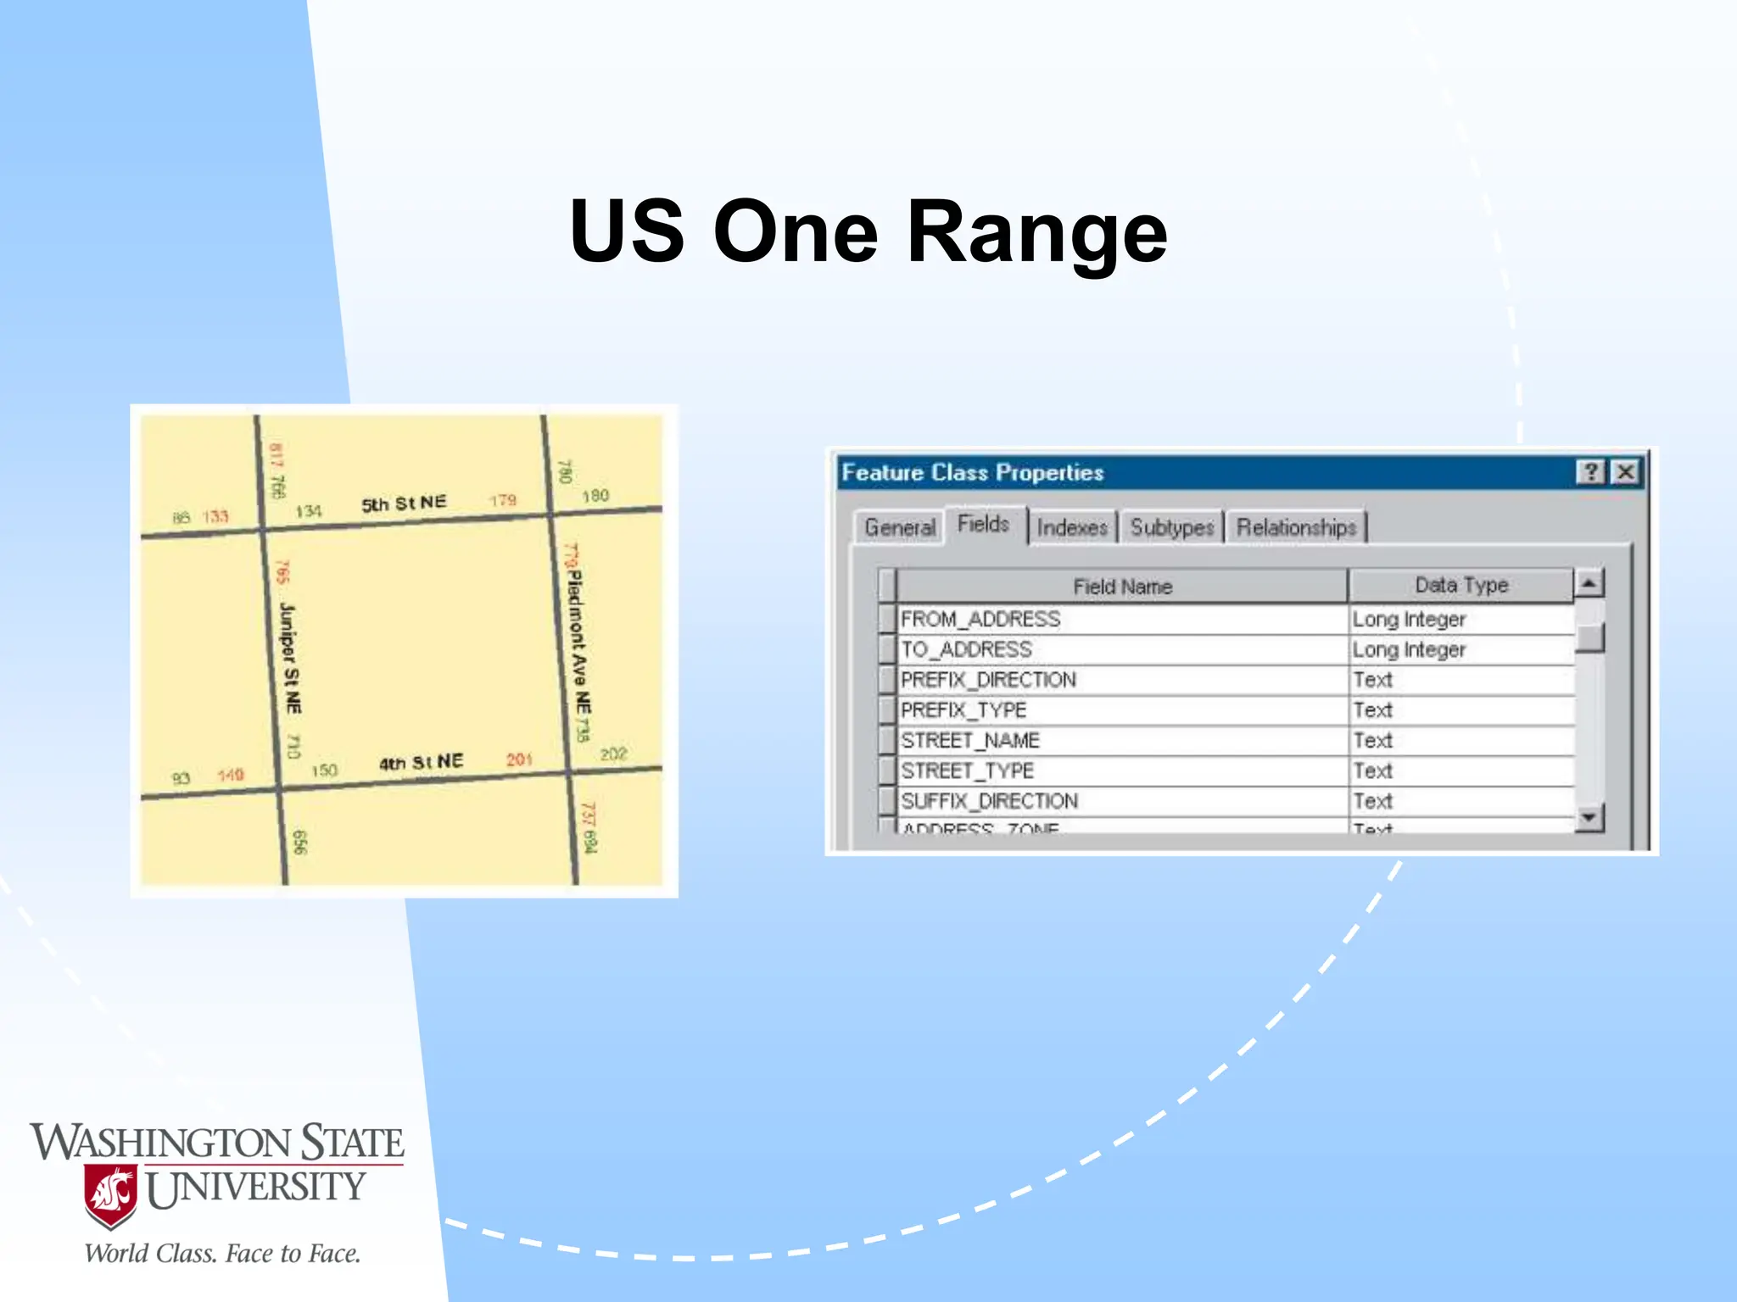Click the Data Type column header
The image size is (1737, 1302).
1461,586
